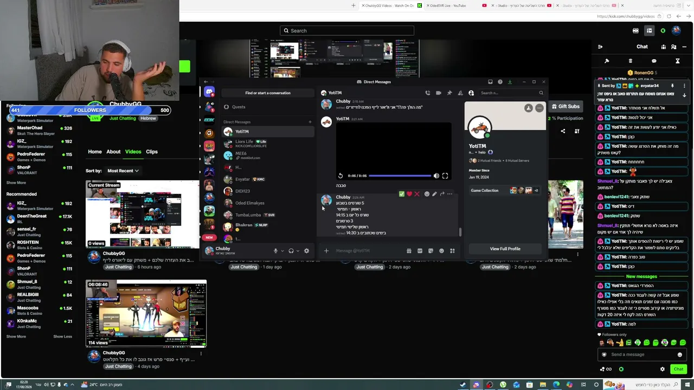Image resolution: width=694 pixels, height=390 pixels.
Task: Focus the Message @YotiTM input box
Action: 369,251
